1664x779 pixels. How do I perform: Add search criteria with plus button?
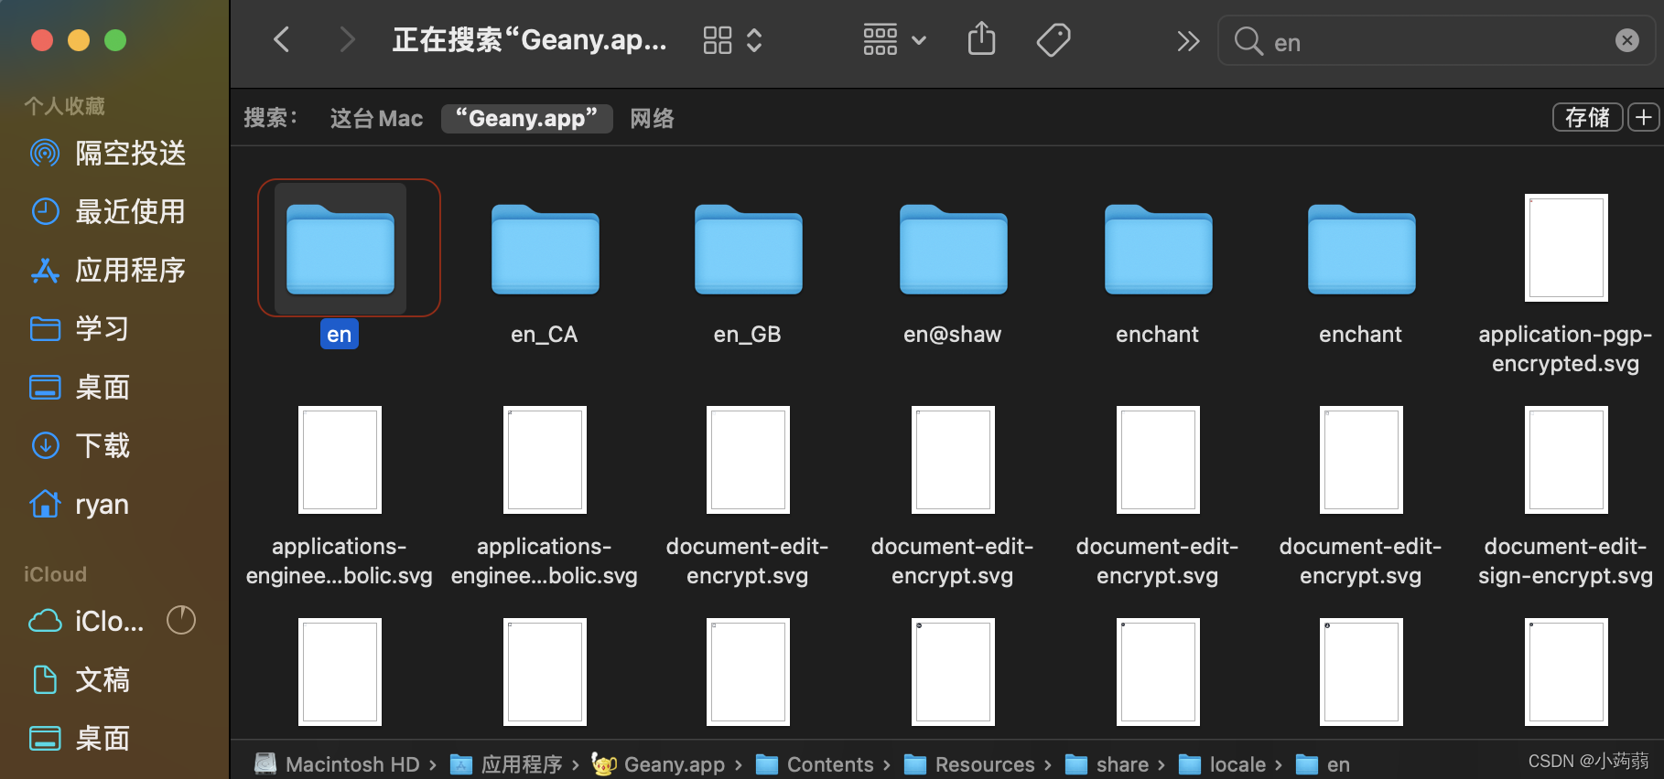tap(1644, 118)
